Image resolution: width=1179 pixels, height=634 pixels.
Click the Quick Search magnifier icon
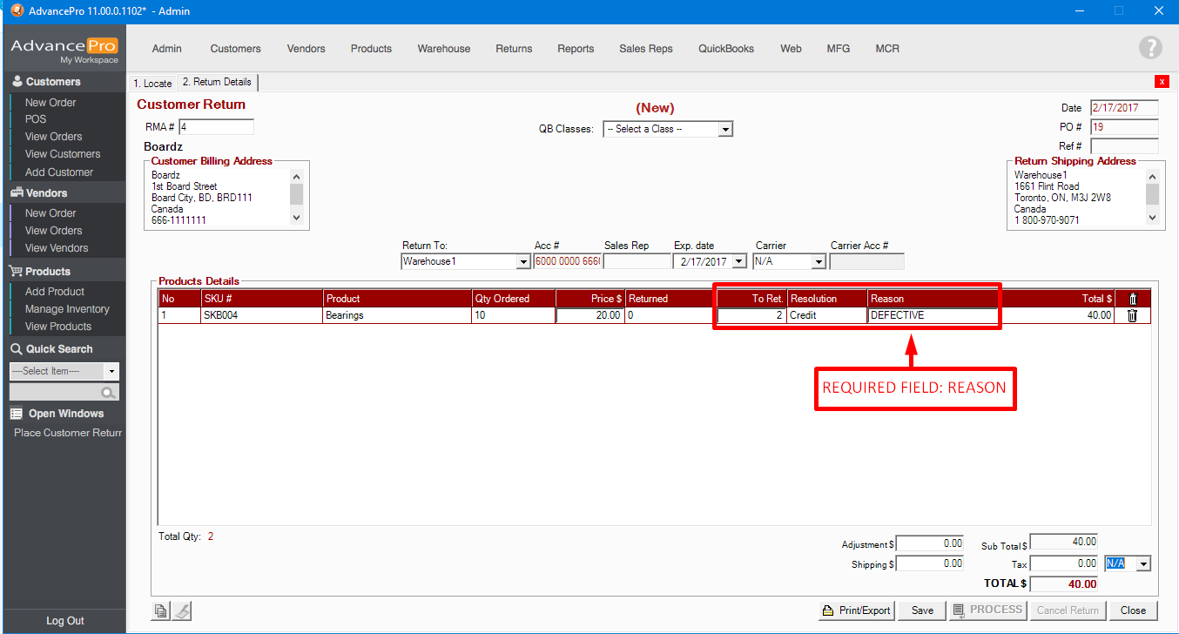point(108,394)
